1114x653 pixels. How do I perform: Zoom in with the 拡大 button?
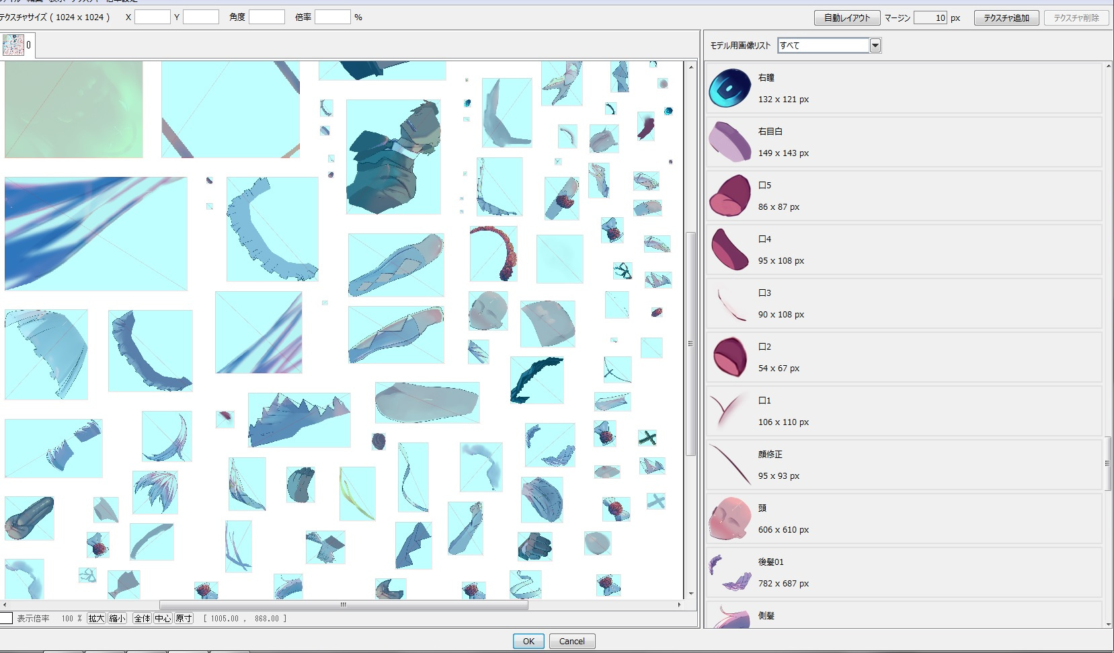[96, 618]
